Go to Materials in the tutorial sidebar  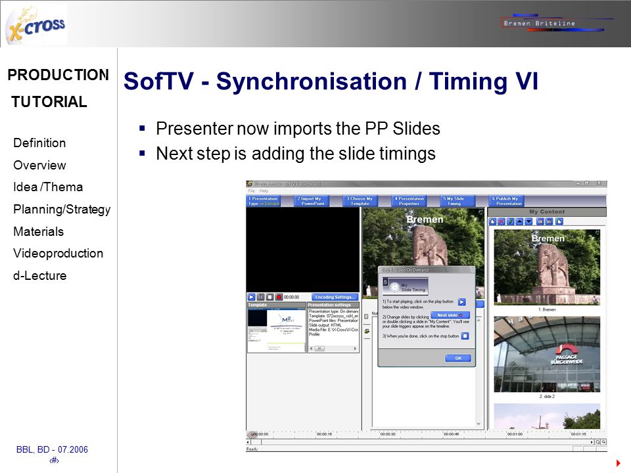tap(38, 231)
